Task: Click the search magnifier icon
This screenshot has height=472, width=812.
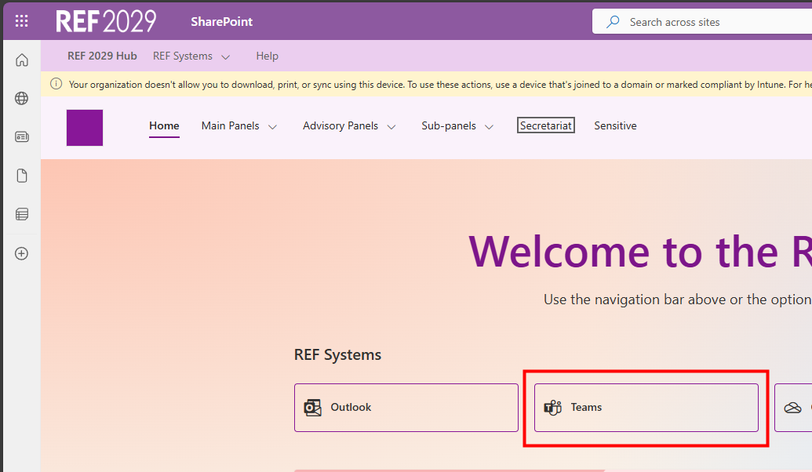Action: pos(614,22)
